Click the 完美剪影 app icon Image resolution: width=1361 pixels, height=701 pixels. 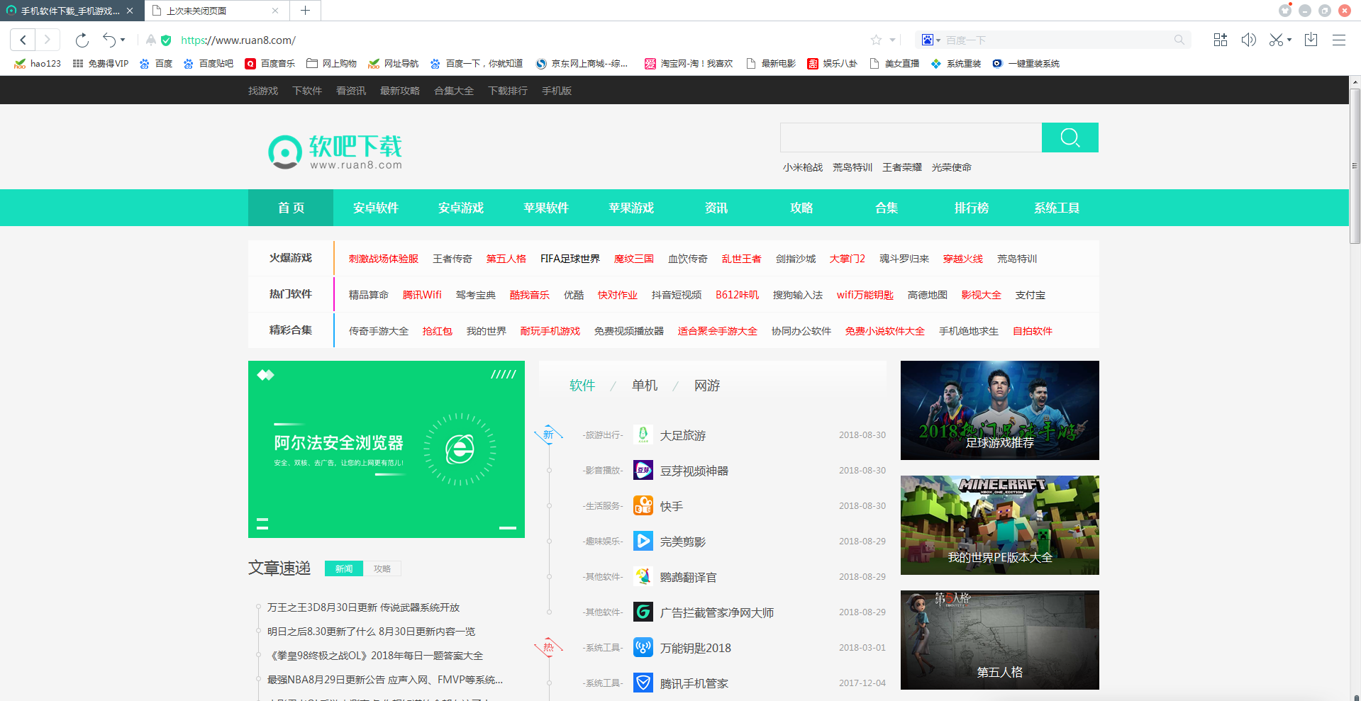coord(643,541)
